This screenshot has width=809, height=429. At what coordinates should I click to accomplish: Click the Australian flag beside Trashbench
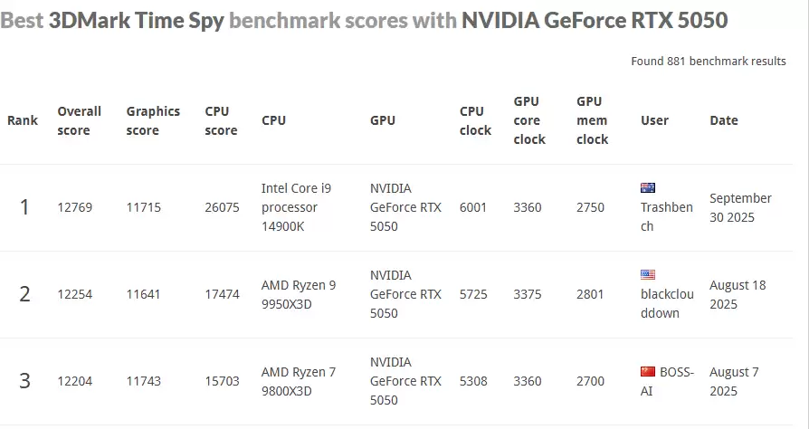point(648,188)
